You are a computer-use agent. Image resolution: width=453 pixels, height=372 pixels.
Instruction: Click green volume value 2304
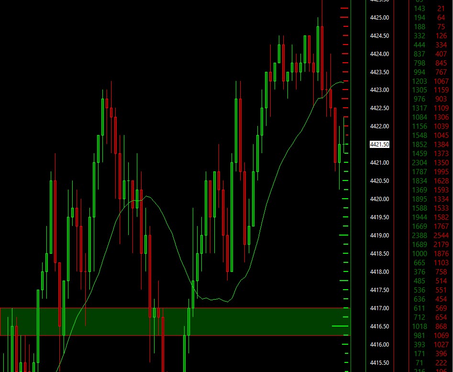(x=420, y=163)
